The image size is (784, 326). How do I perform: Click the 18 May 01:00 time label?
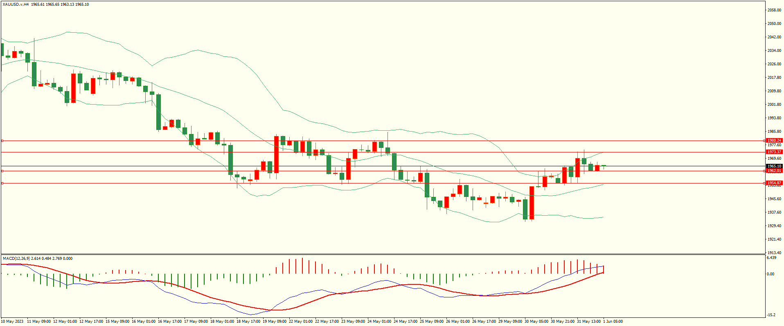222,322
